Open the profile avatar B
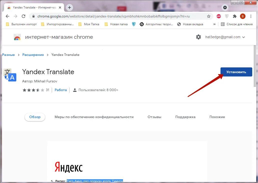Viewport: 258px width, 183px height. click(243, 16)
